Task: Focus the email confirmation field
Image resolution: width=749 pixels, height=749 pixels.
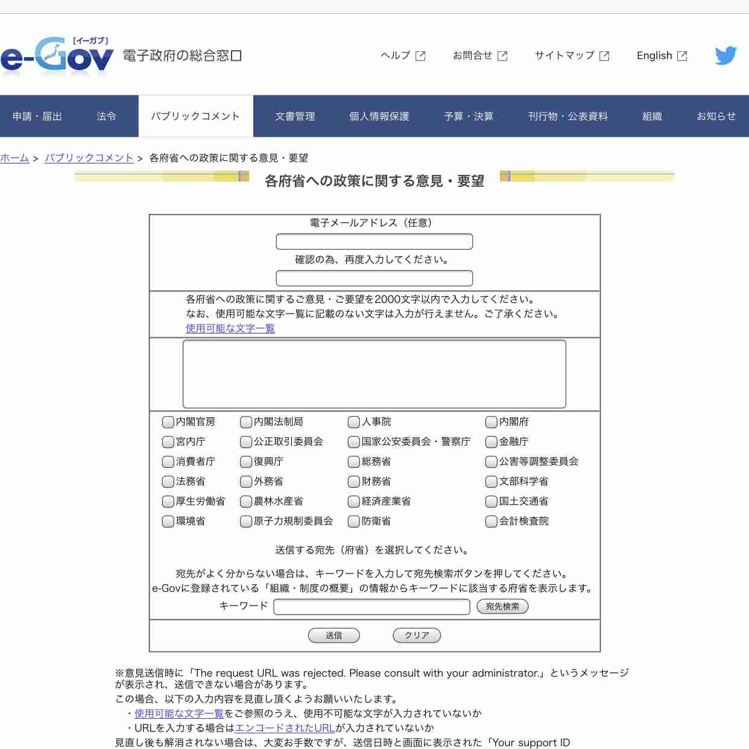Action: tap(374, 278)
